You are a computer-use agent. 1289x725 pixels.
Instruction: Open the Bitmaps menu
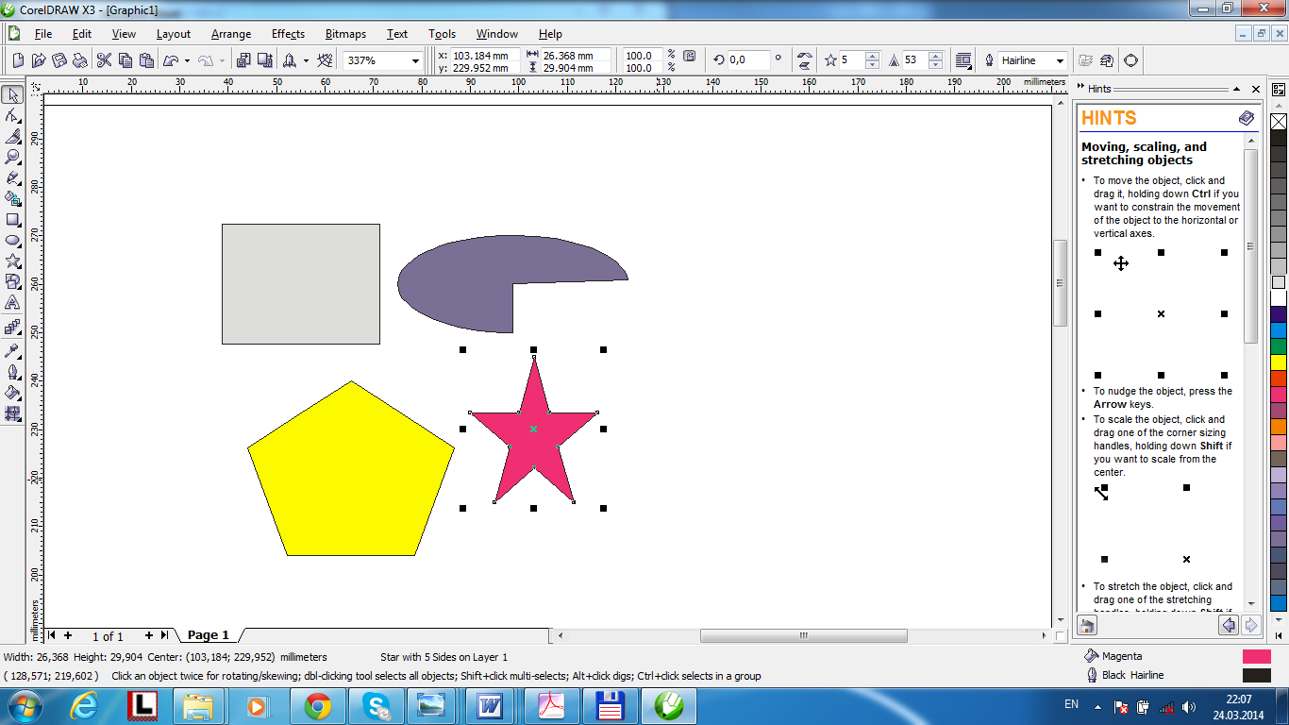click(345, 34)
